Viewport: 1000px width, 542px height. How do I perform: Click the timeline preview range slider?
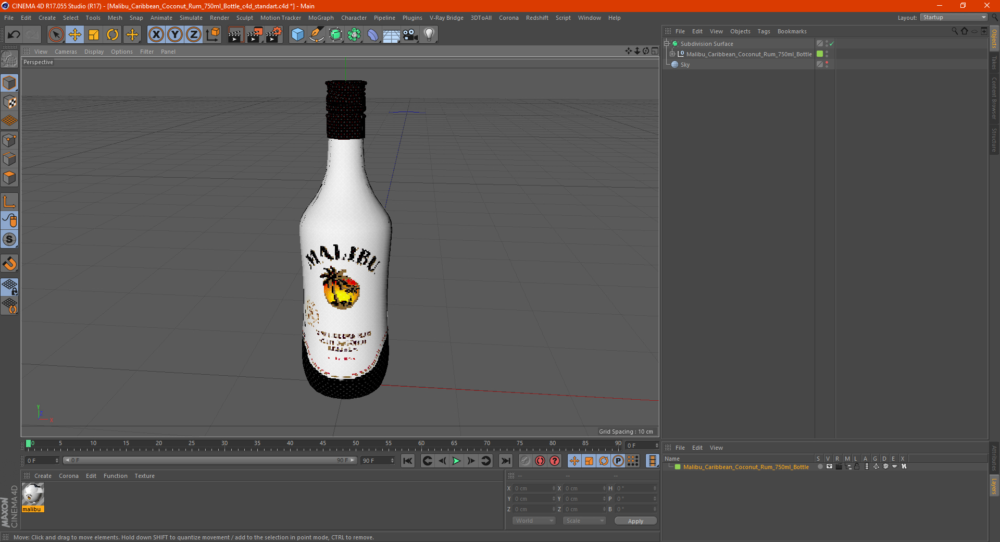tap(210, 460)
